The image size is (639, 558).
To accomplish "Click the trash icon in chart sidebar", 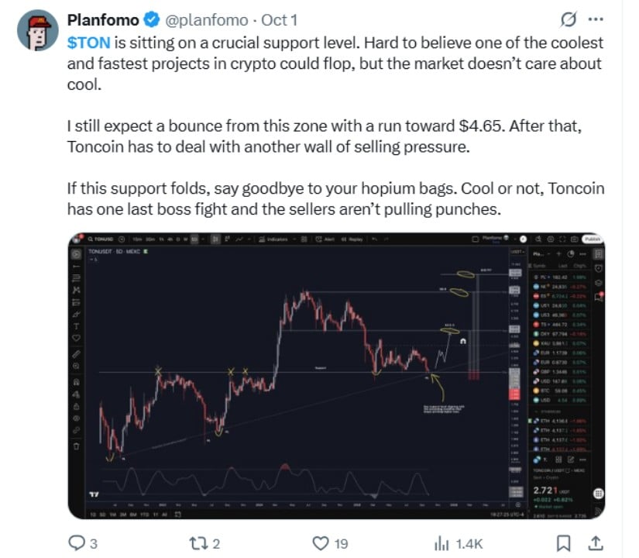I will point(77,446).
